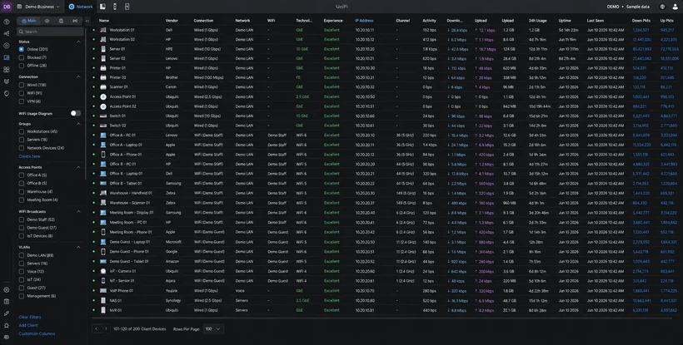Uncheck the Online (201) status filter
The width and height of the screenshot is (683, 345).
coord(22,49)
